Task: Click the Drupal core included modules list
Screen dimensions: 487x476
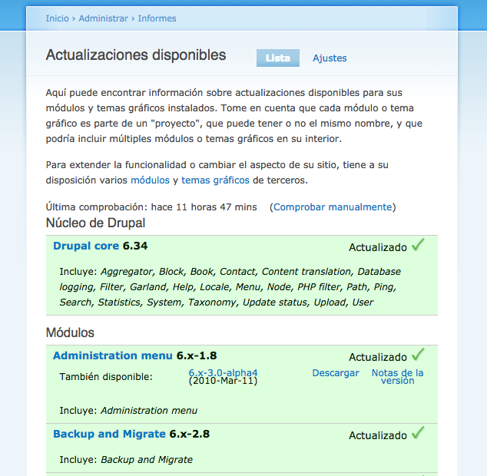Action: (x=230, y=287)
